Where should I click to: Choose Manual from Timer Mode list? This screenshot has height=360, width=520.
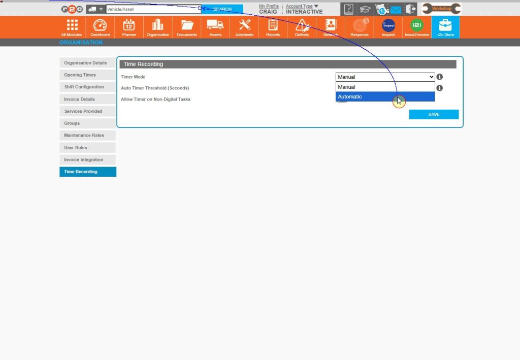click(385, 87)
